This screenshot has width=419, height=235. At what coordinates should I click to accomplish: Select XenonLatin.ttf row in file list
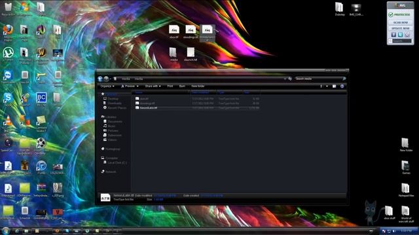[x=197, y=108]
